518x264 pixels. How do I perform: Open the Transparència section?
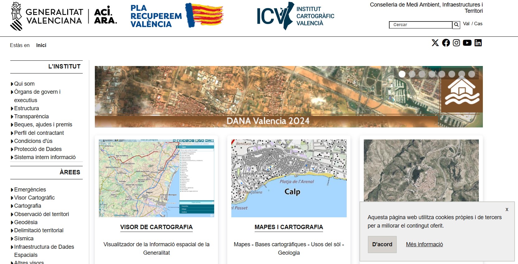point(31,116)
